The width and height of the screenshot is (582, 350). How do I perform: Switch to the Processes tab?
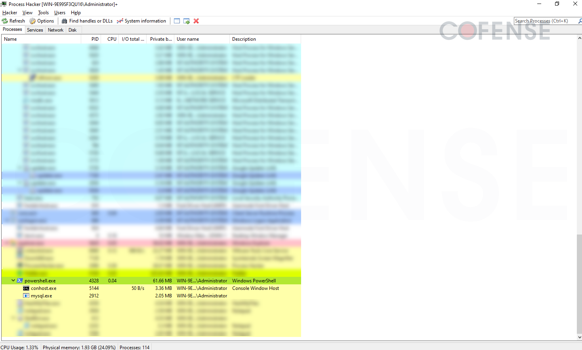[x=12, y=29]
